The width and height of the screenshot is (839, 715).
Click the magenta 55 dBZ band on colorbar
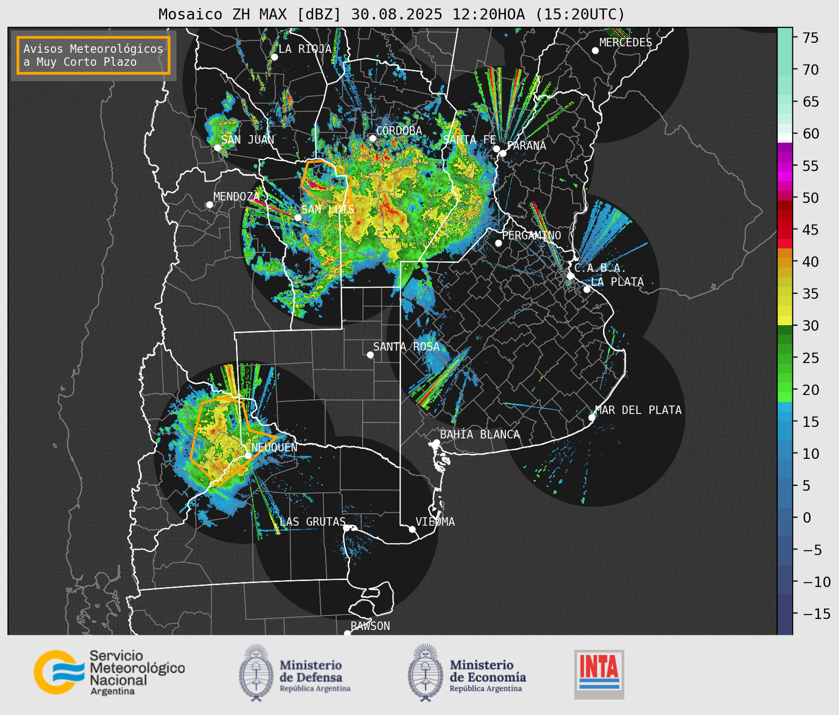click(784, 166)
